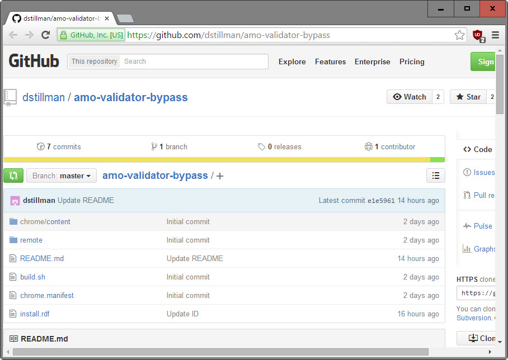Create a new file with the plus icon

click(220, 176)
